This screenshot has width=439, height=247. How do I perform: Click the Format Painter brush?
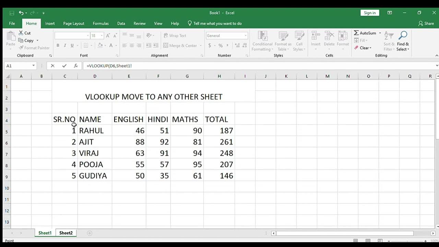21,48
